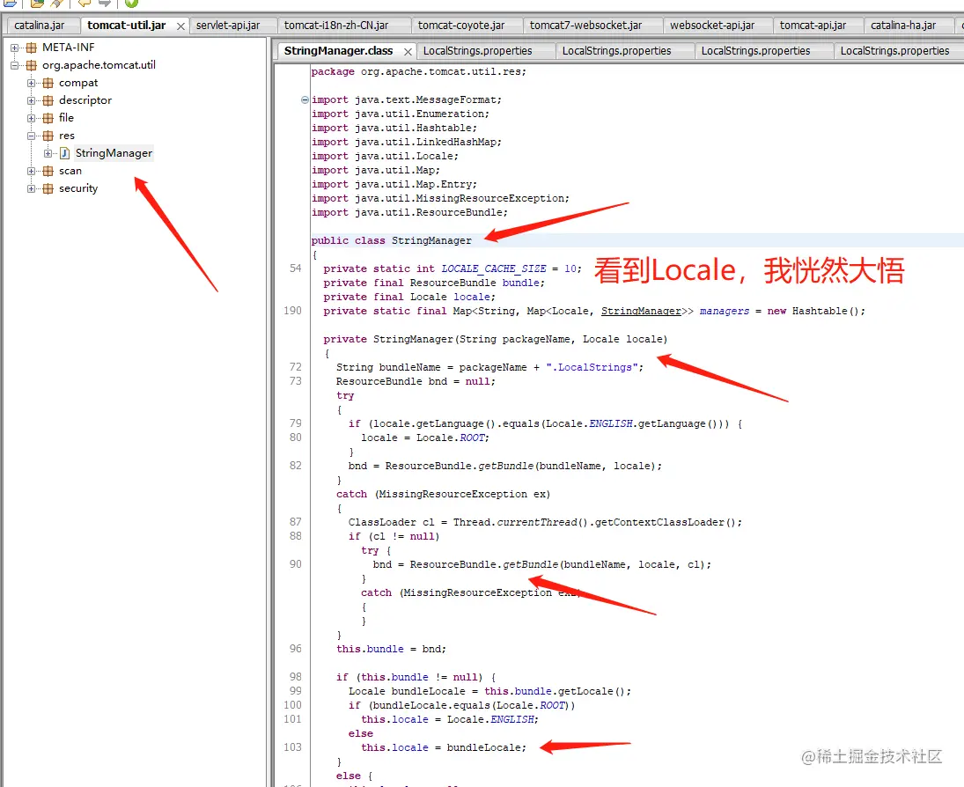This screenshot has width=964, height=787.
Task: Switch to the tomcat7-websocket.jar tab
Action: pos(586,26)
